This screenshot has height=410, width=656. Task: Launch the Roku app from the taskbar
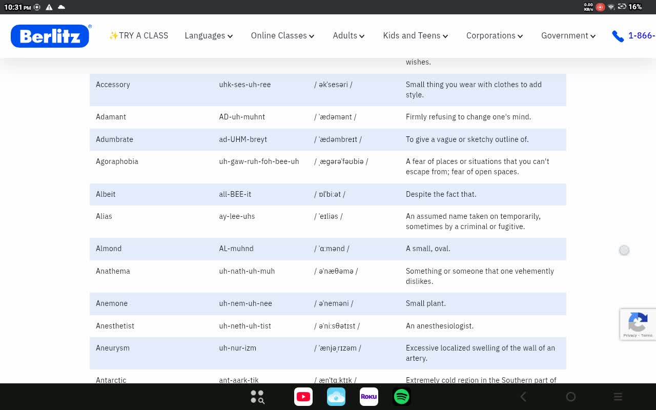[369, 397]
